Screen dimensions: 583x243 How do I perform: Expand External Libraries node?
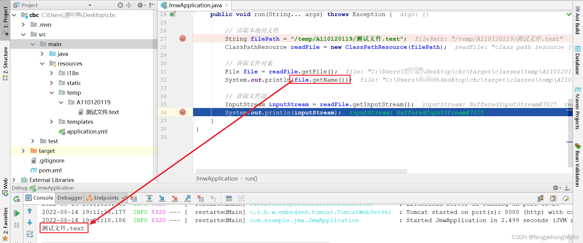[x=14, y=180]
